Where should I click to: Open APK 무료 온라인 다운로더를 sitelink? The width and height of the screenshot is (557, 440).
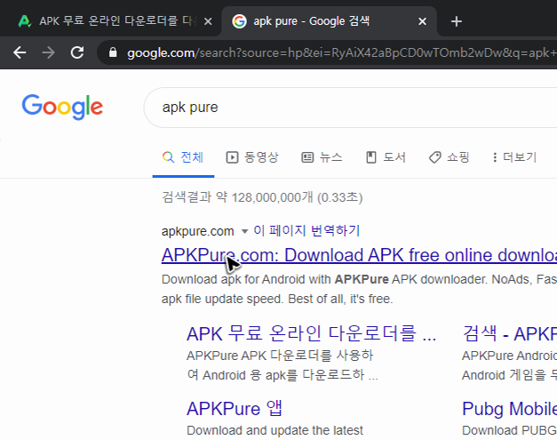[x=311, y=333]
